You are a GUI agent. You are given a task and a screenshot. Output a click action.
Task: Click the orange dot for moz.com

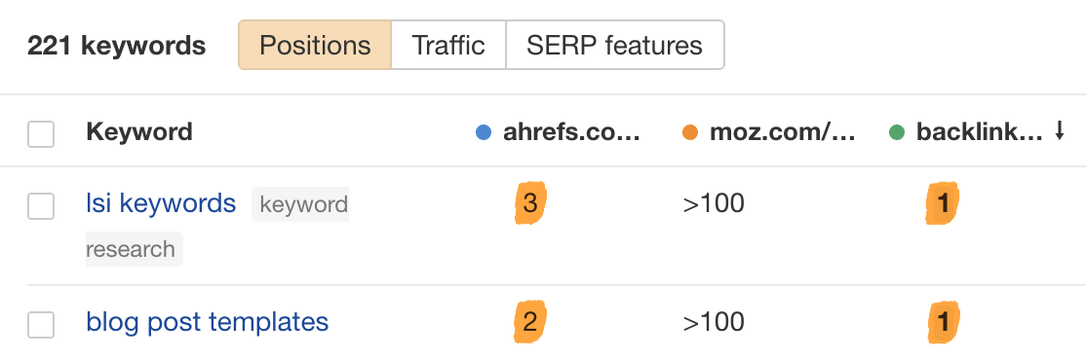690,132
